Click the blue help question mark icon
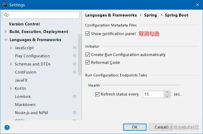The width and height of the screenshot is (203, 134). (x=7, y=127)
